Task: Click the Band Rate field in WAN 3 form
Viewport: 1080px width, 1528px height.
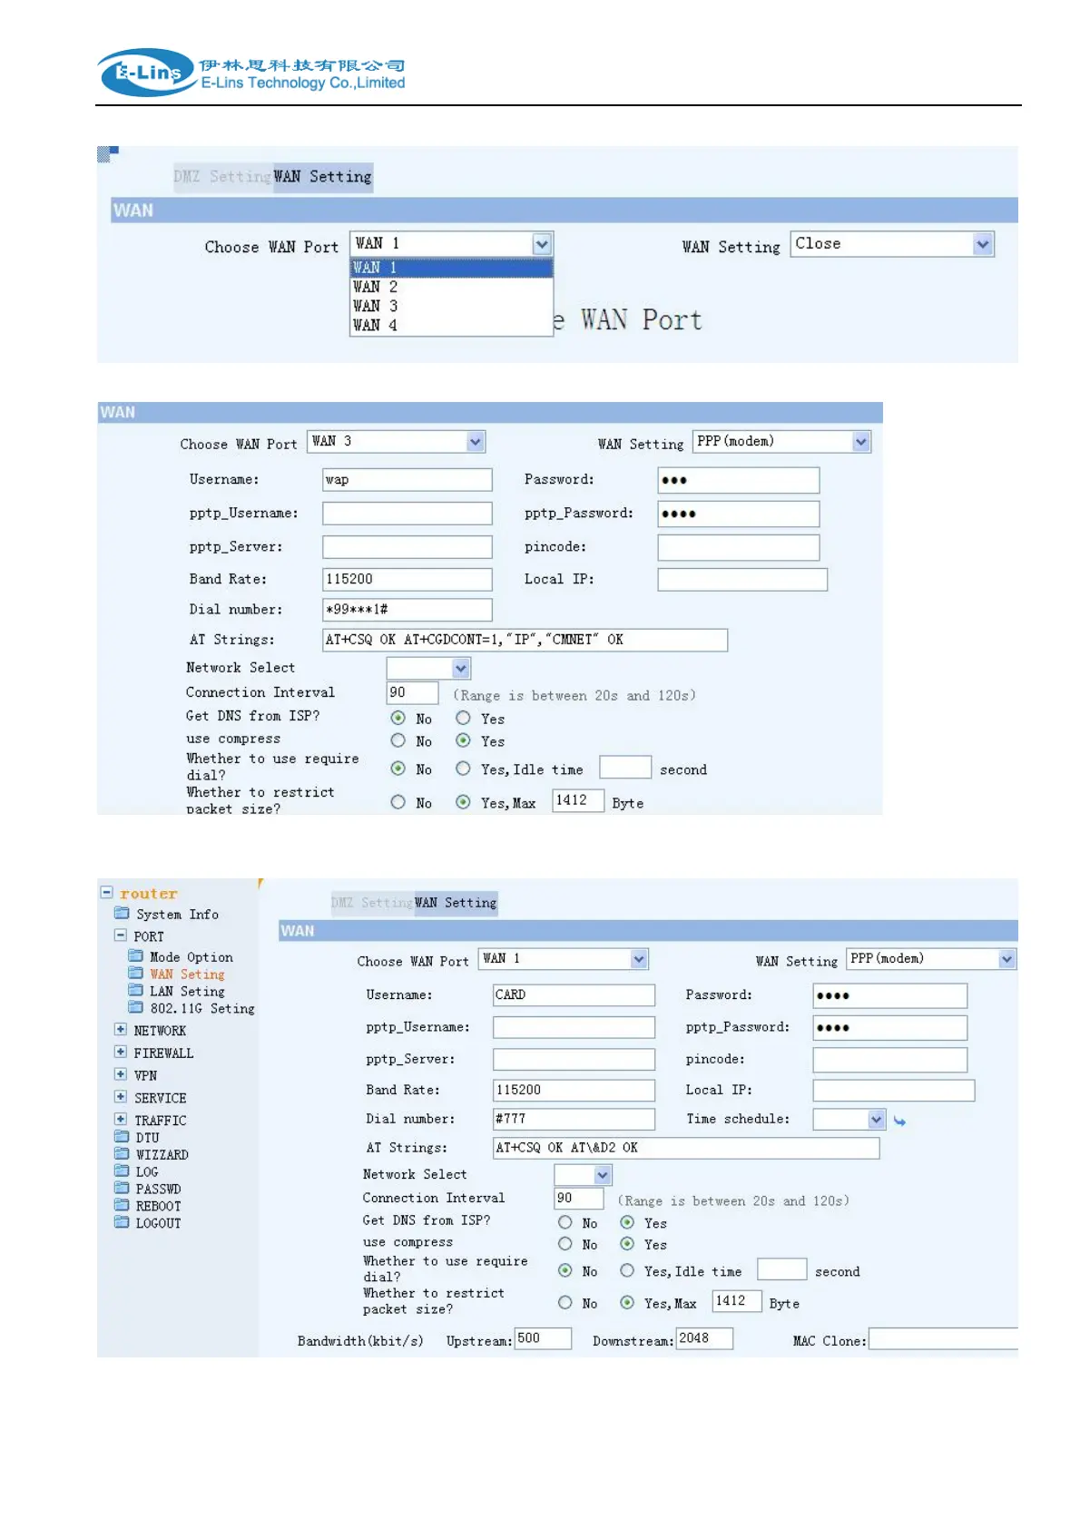Action: (x=407, y=579)
